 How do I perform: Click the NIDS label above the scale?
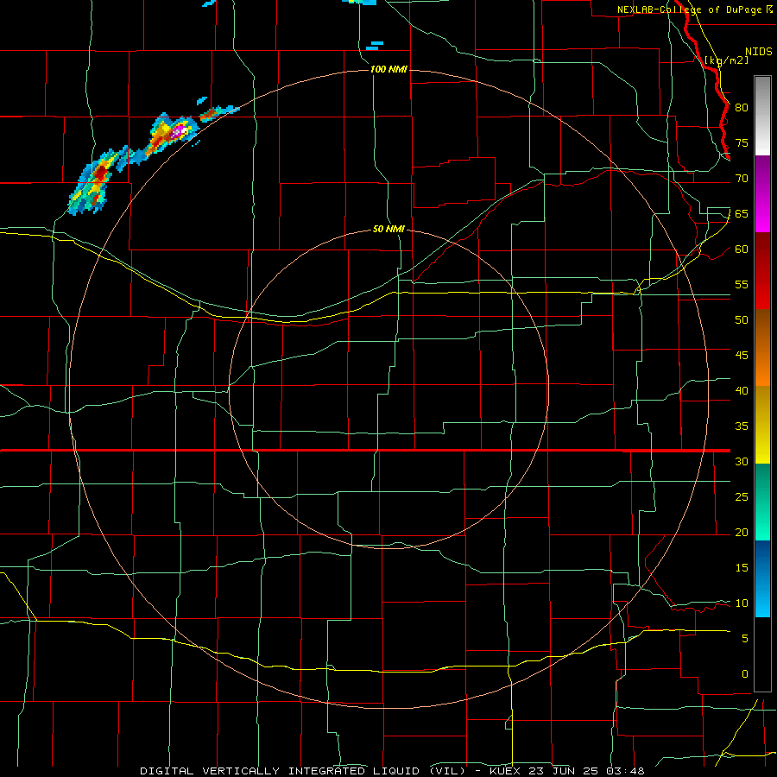pos(758,52)
